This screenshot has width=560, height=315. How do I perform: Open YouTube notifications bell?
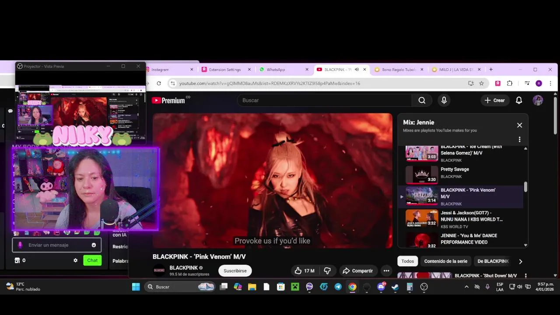pyautogui.click(x=519, y=100)
